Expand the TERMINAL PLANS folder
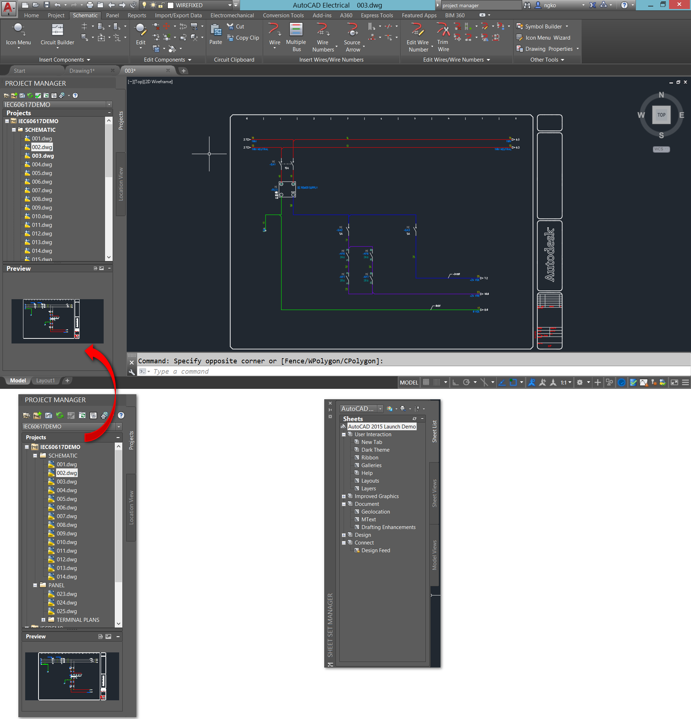 44,620
